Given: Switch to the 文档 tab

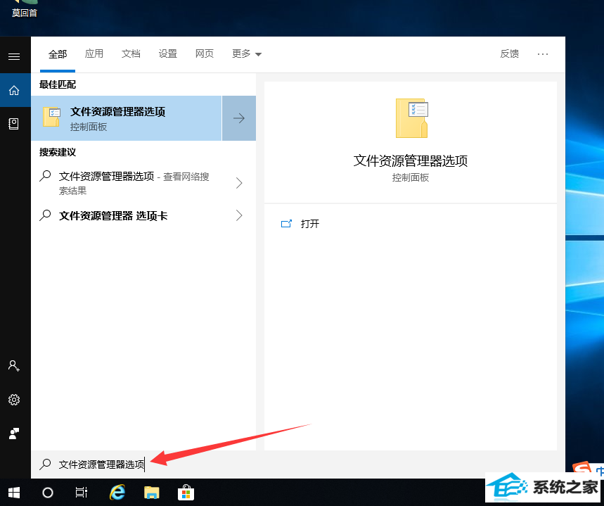Looking at the screenshot, I should click(131, 53).
